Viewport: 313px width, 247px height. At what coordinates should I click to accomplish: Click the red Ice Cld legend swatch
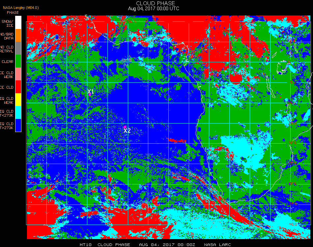pyautogui.click(x=18, y=87)
